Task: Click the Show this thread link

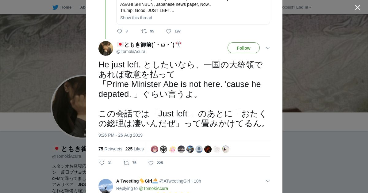Action: click(136, 18)
